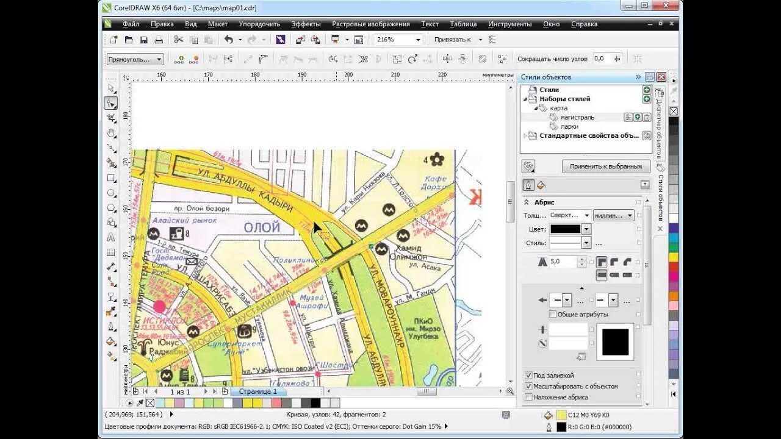Expand Стандартные свойства объ... tree node
This screenshot has height=439, width=781.
point(525,135)
